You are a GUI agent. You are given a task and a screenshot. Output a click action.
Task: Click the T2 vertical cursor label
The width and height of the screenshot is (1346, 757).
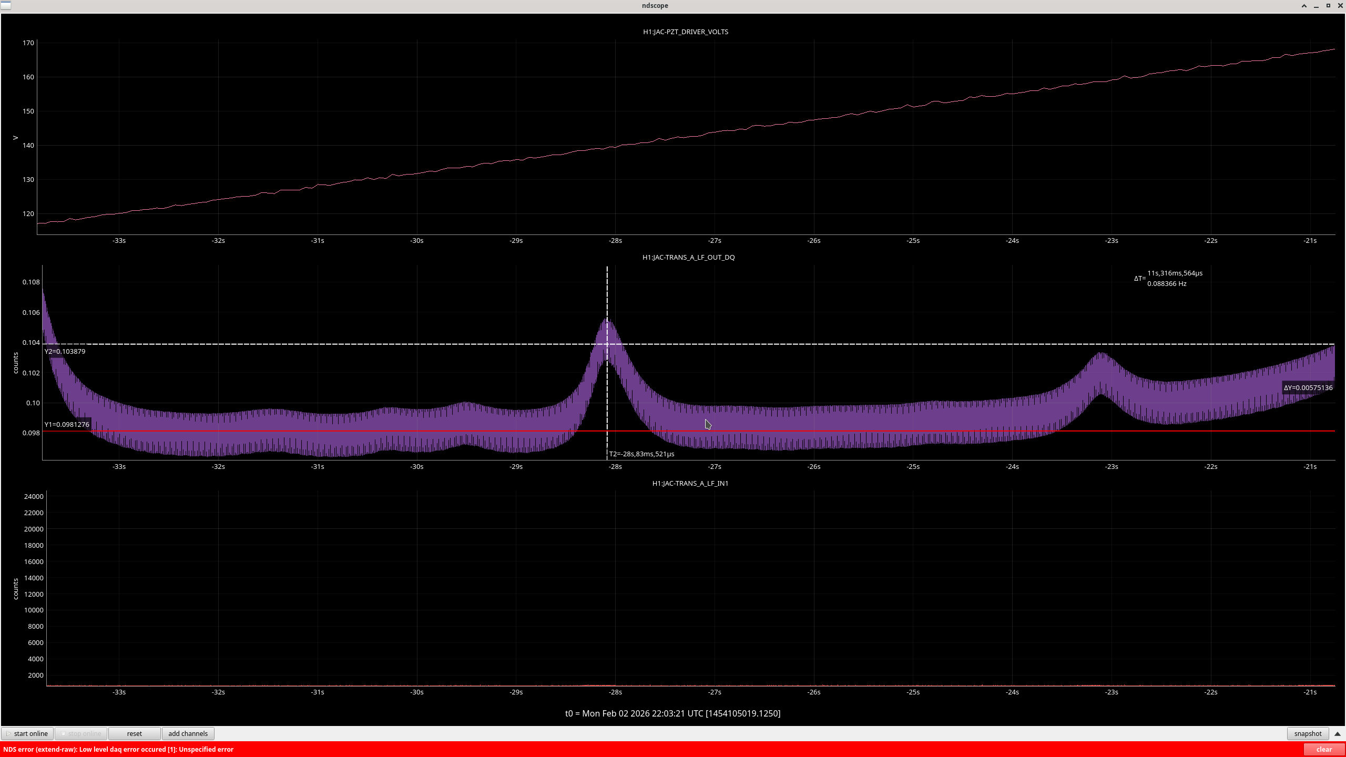coord(641,454)
